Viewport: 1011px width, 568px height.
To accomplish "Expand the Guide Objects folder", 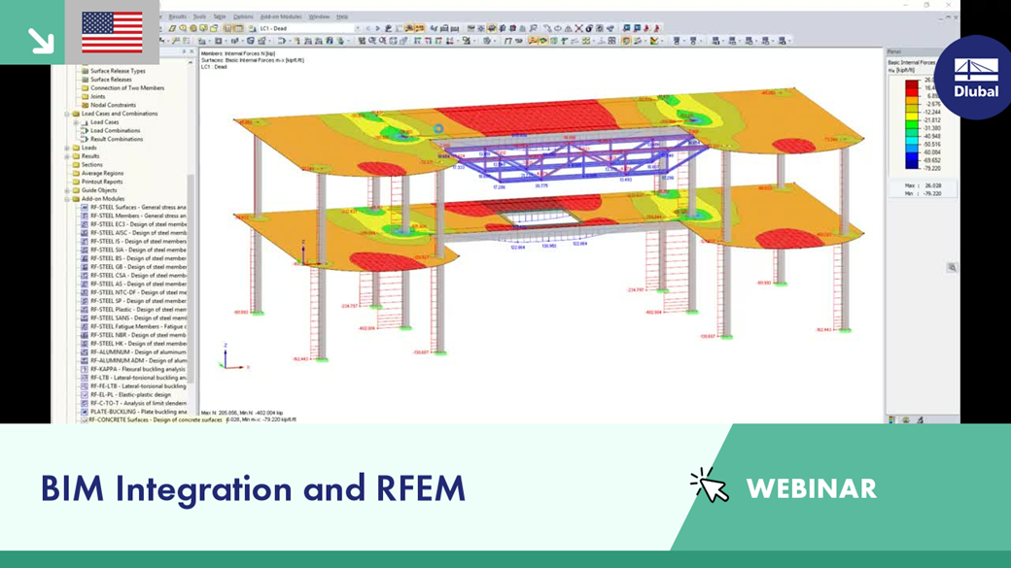I will click(x=67, y=190).
